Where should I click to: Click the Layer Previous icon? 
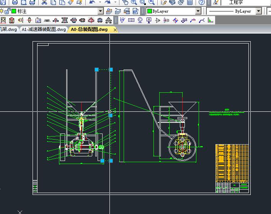(x=118, y=11)
